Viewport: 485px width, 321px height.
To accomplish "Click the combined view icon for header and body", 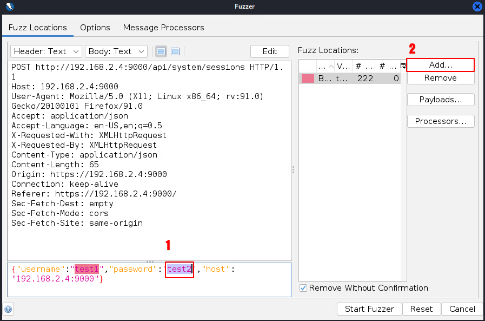I will (175, 51).
